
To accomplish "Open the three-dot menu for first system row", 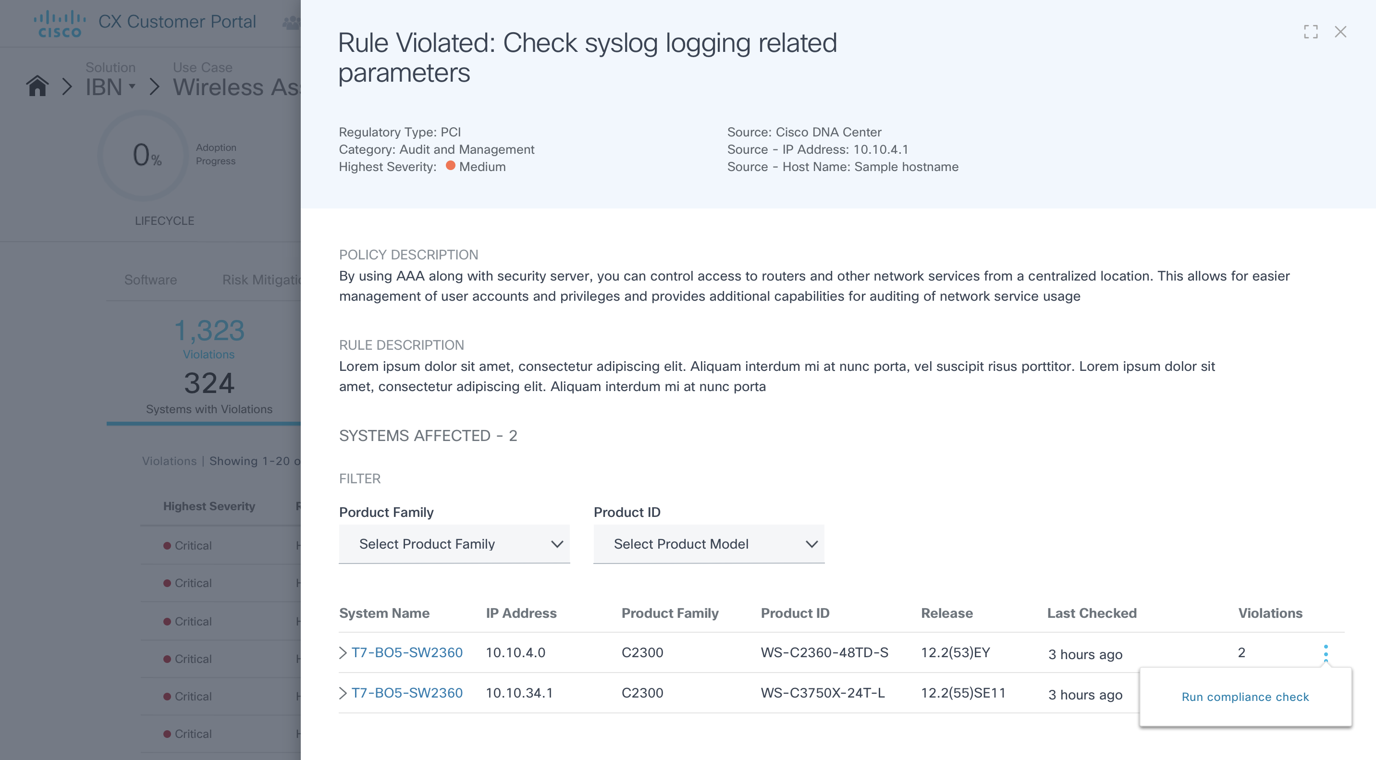I will [x=1325, y=653].
